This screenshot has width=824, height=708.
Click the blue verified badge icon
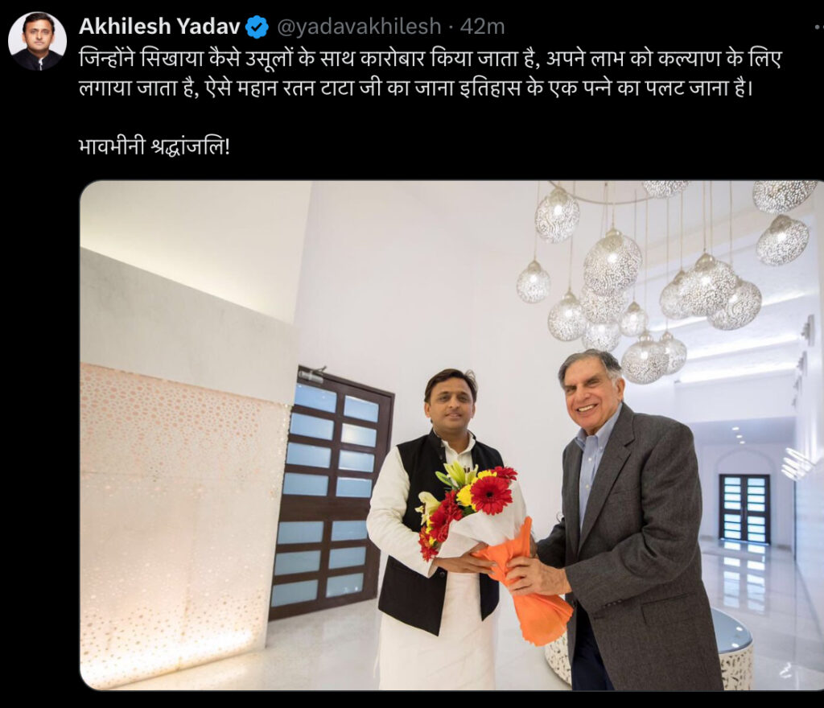(257, 27)
